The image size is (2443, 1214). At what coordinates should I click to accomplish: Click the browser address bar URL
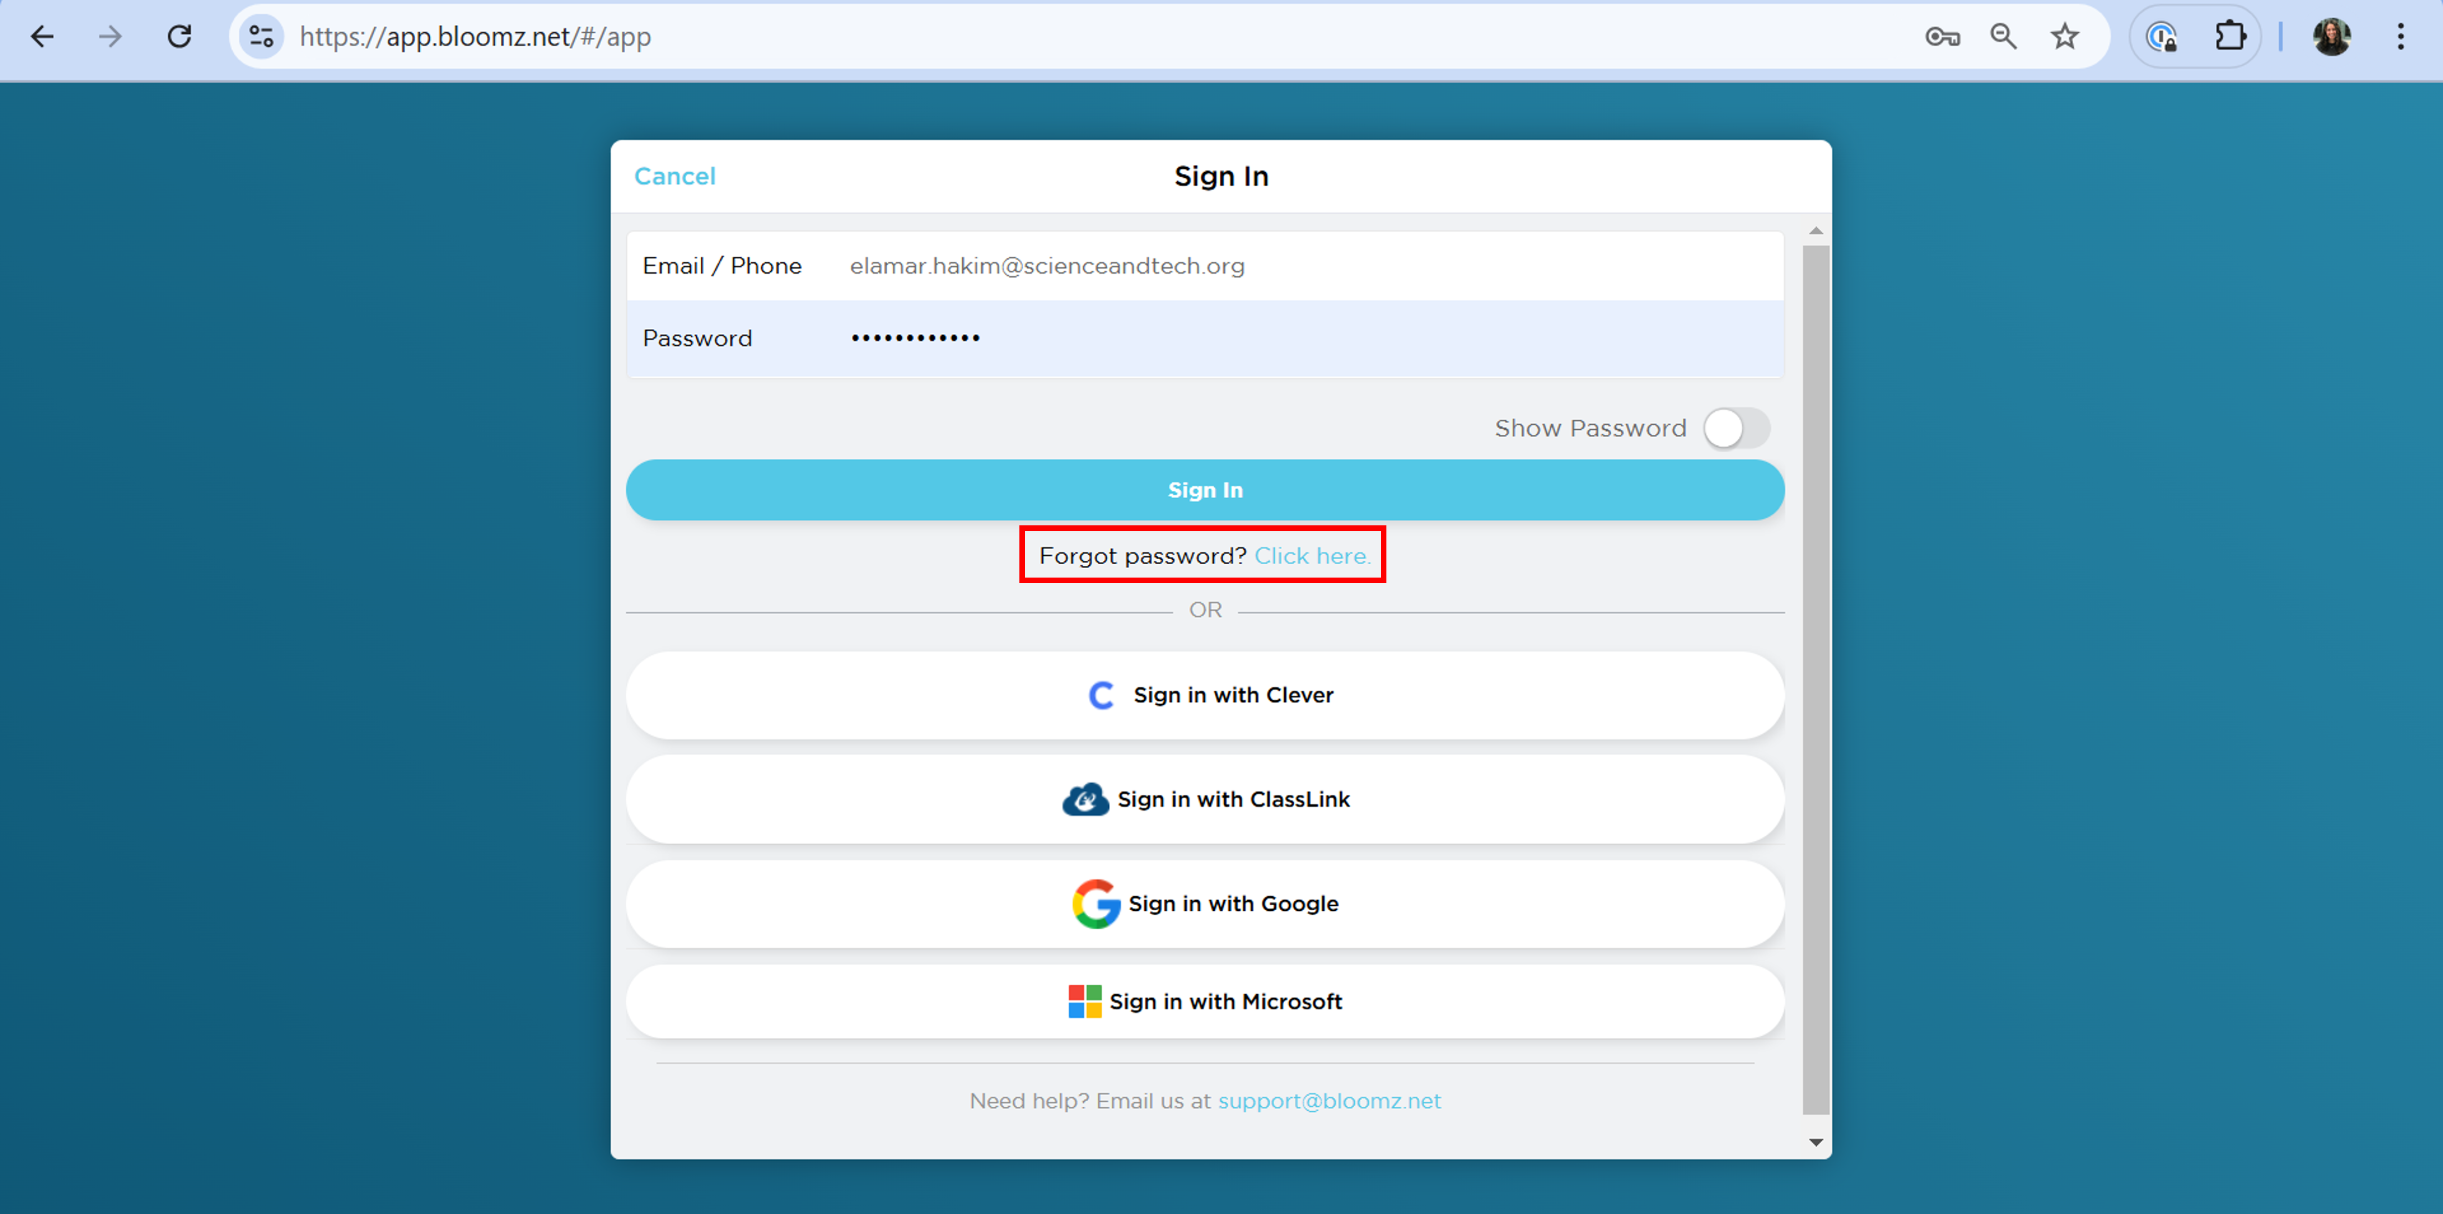pyautogui.click(x=475, y=37)
